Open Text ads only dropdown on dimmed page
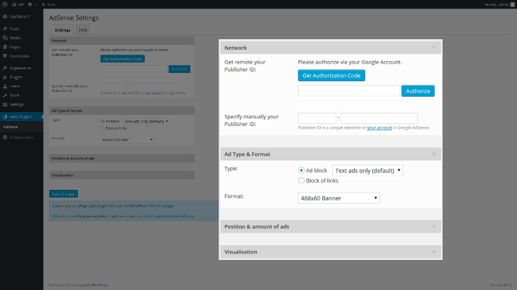This screenshot has height=290, width=517. pyautogui.click(x=146, y=121)
